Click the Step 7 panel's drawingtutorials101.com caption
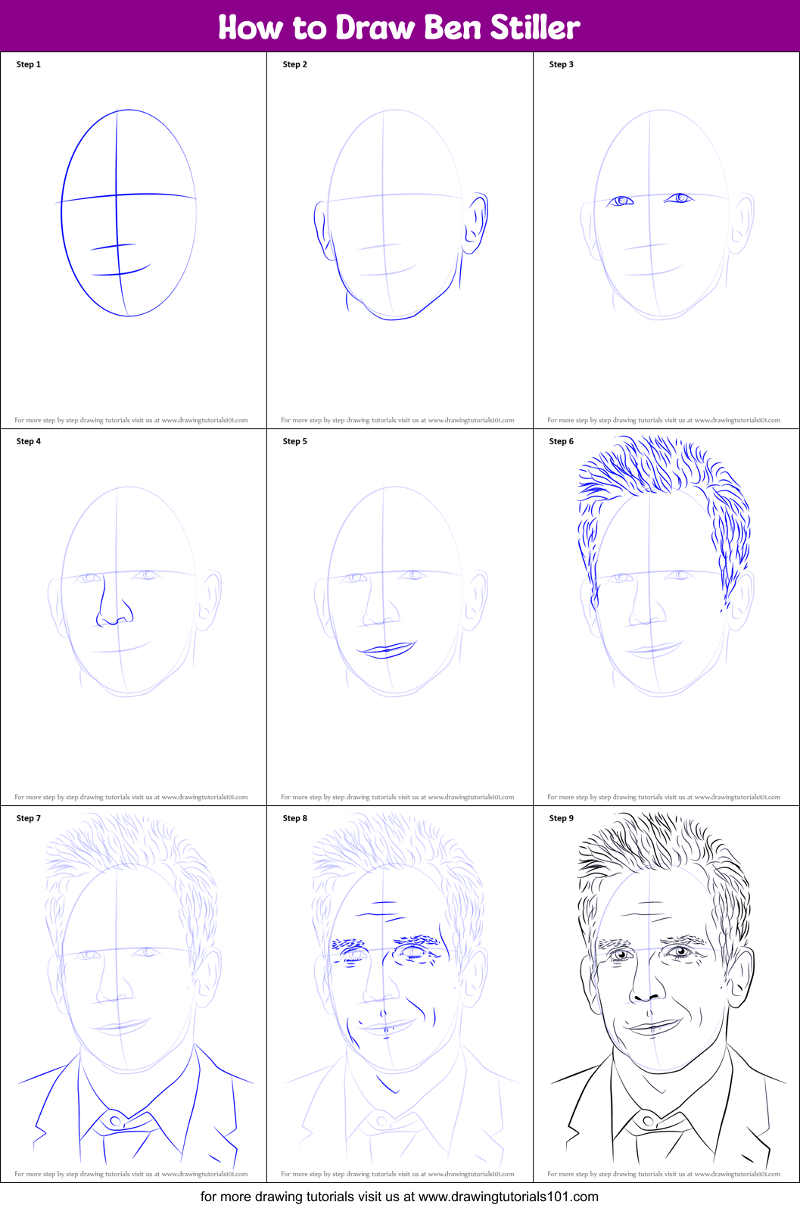This screenshot has width=800, height=1208. tap(131, 1174)
